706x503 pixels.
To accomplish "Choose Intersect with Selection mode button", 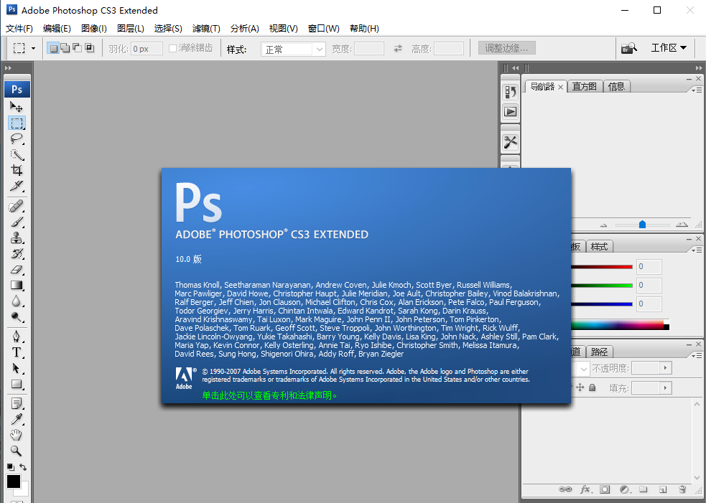I will coord(90,48).
